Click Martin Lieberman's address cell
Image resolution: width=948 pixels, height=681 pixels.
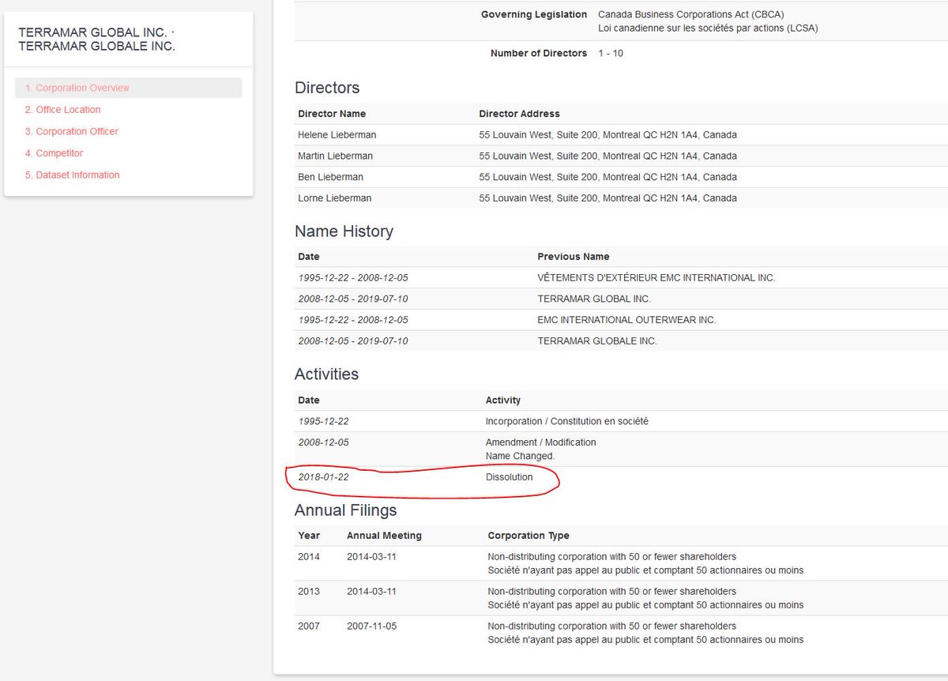[608, 156]
